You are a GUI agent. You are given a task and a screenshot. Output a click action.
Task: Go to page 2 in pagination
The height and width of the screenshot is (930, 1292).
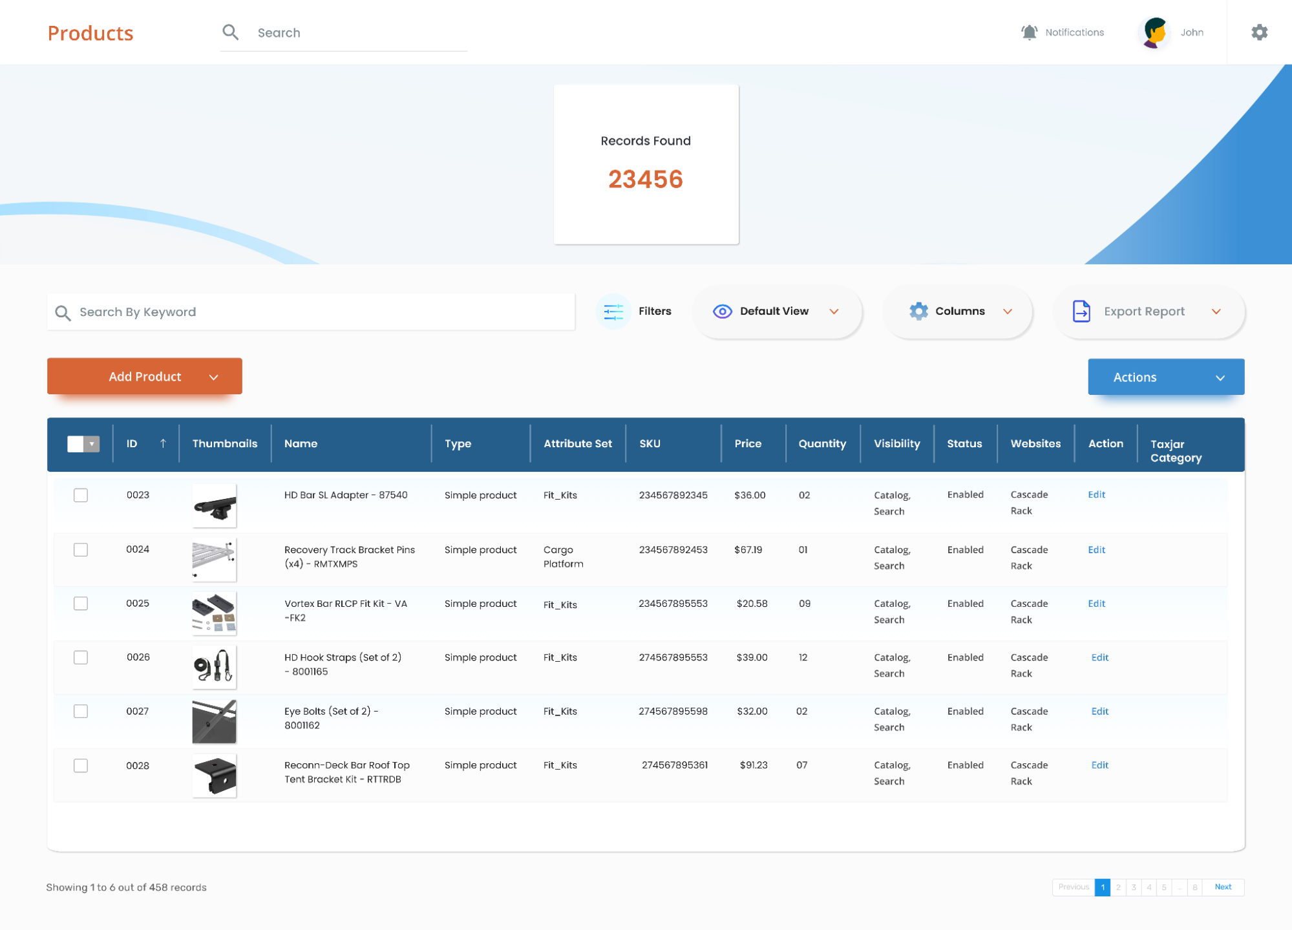coord(1117,887)
